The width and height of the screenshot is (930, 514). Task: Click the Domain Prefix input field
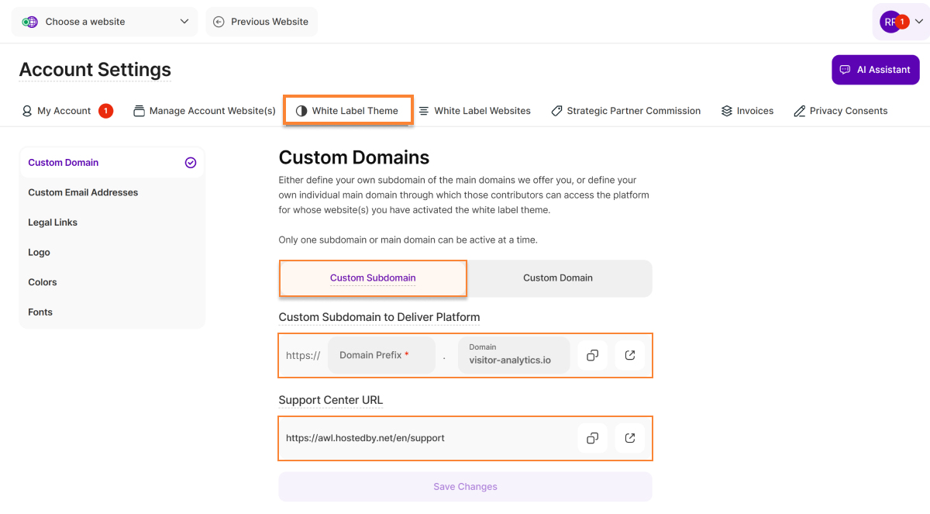tap(381, 355)
